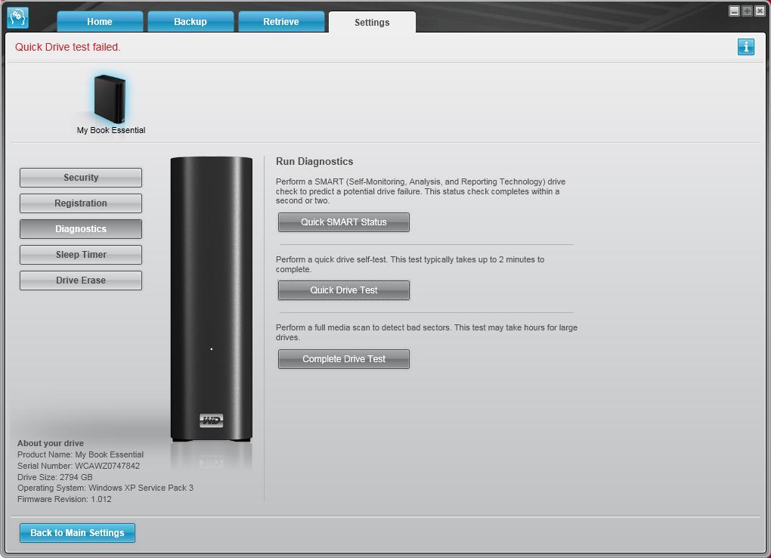Click 'Operating System: Windows XP Service Pack 3'
Screen dimensions: 771x558
tap(105, 488)
